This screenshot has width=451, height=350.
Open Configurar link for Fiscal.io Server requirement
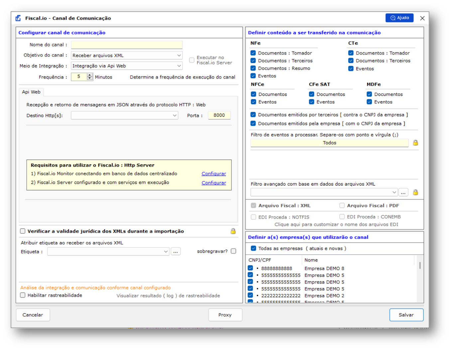tap(214, 183)
